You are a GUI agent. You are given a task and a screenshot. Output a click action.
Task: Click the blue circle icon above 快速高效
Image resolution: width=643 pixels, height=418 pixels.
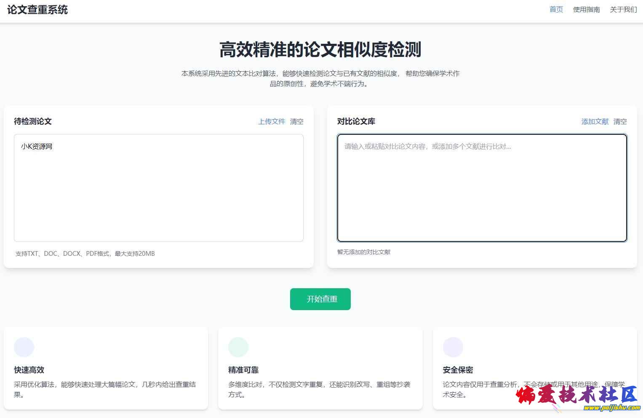tap(24, 347)
